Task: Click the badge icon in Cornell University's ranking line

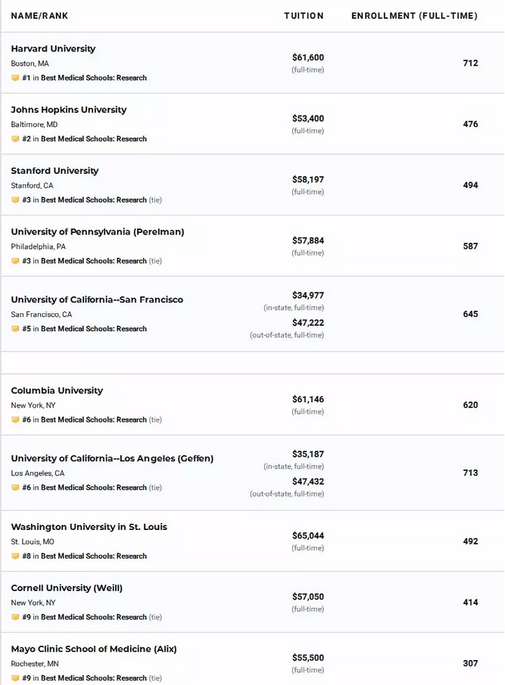Action: (x=15, y=617)
